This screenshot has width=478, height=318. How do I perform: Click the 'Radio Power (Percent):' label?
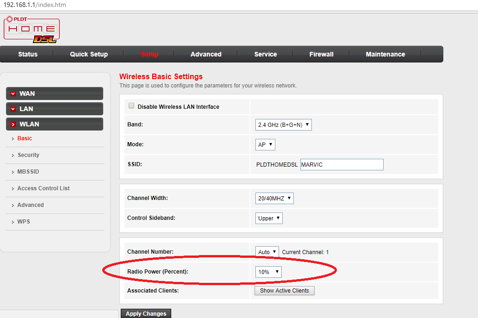coord(158,272)
